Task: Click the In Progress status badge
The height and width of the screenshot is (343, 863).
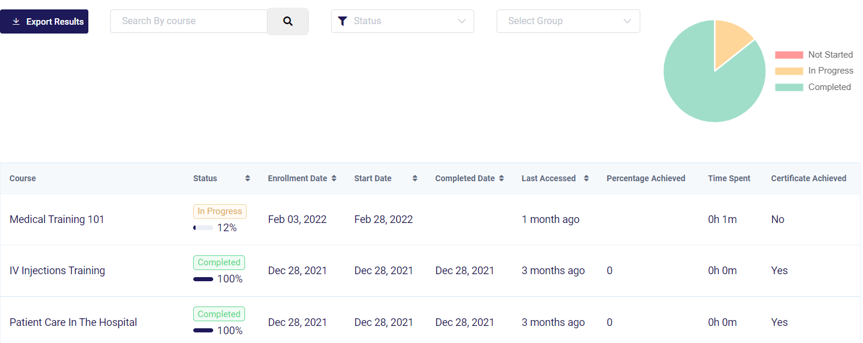Action: 220,211
